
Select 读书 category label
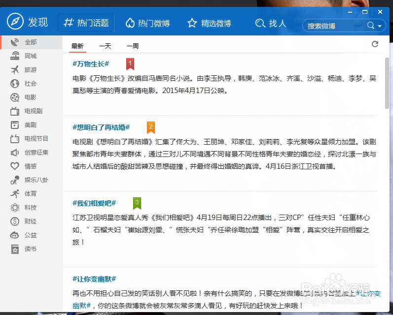pos(31,249)
